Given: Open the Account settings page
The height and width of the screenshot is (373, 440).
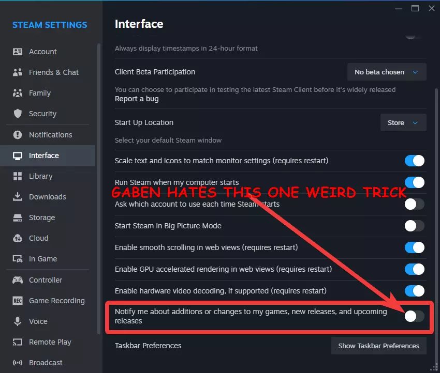Looking at the screenshot, I should pyautogui.click(x=48, y=52).
